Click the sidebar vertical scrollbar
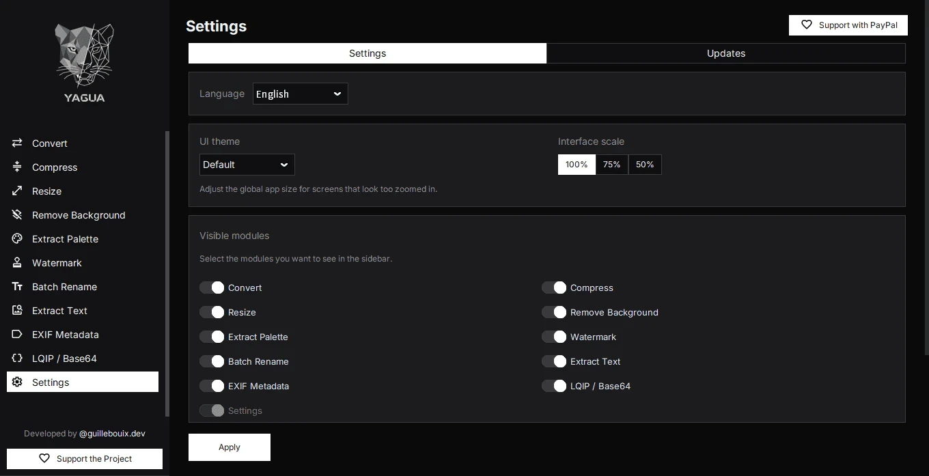The height and width of the screenshot is (476, 929). click(x=167, y=273)
